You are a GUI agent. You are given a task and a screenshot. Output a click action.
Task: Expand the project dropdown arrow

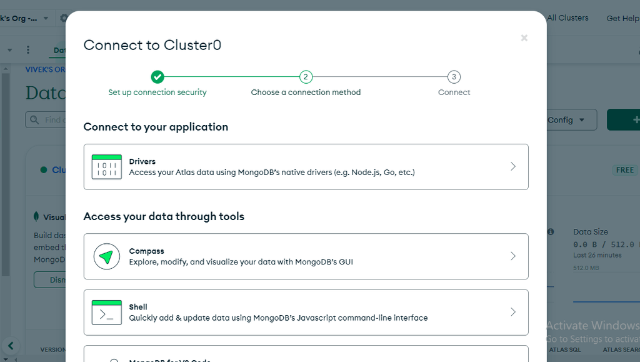[10, 50]
